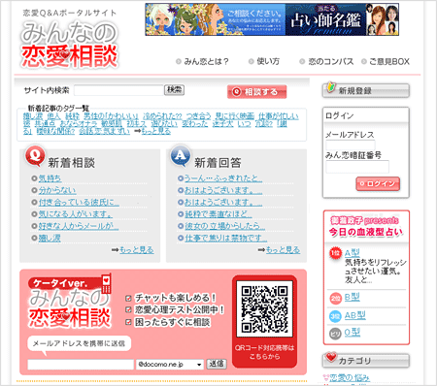Image resolution: width=437 pixels, height=386 pixels.
Task: Focus the mobile email field left of @docomo.ne.jp
Action: click(x=81, y=365)
